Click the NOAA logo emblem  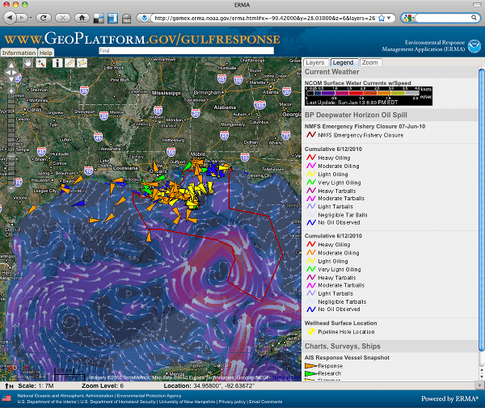coord(474,46)
